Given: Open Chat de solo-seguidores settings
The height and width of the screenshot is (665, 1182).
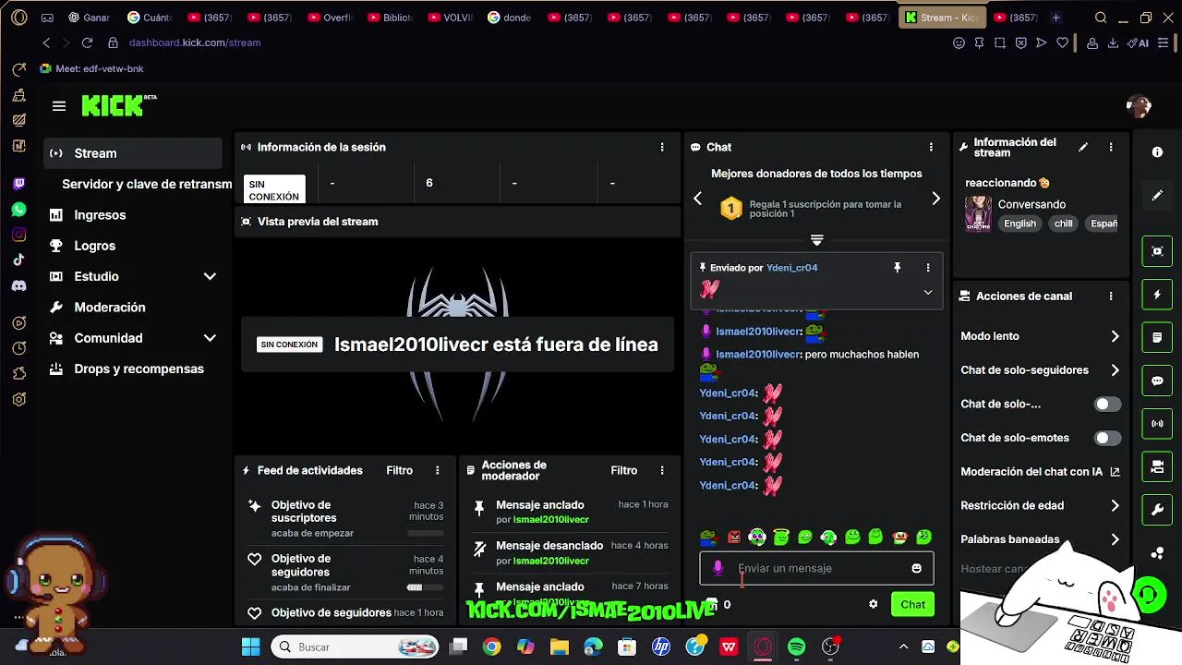Looking at the screenshot, I should tap(1040, 370).
